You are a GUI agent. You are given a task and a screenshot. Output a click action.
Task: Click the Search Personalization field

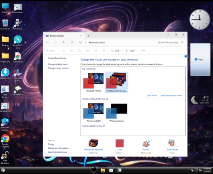pos(170,42)
